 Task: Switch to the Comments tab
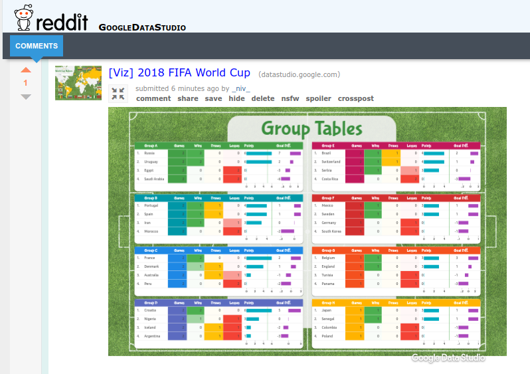click(37, 46)
